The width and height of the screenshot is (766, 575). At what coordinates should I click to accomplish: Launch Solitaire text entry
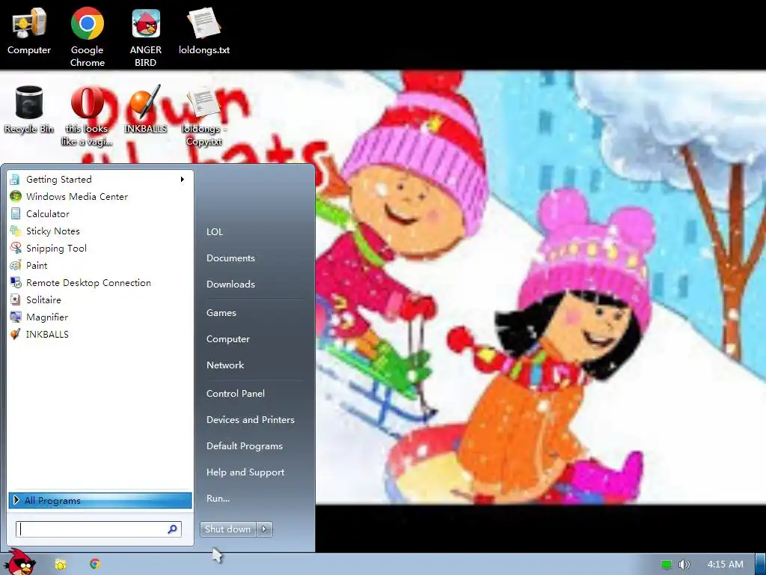[x=43, y=299]
